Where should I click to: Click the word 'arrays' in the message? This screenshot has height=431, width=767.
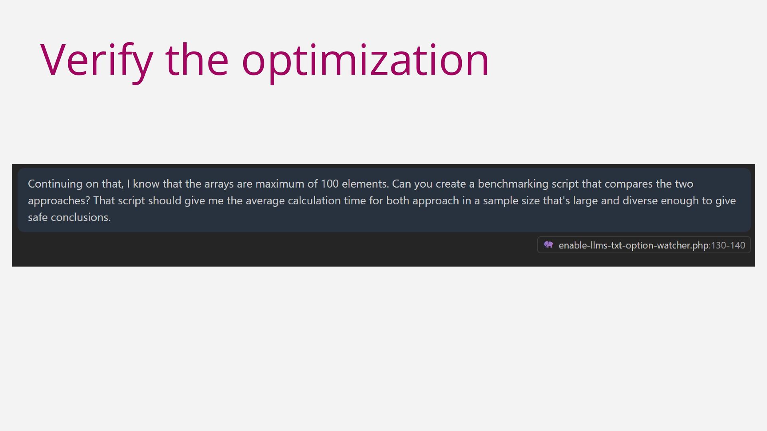tap(219, 184)
